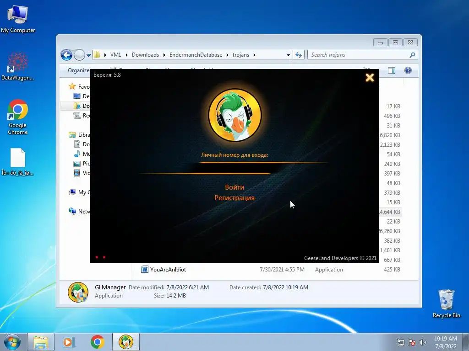
Task: Click the Войти login link
Action: [234, 187]
